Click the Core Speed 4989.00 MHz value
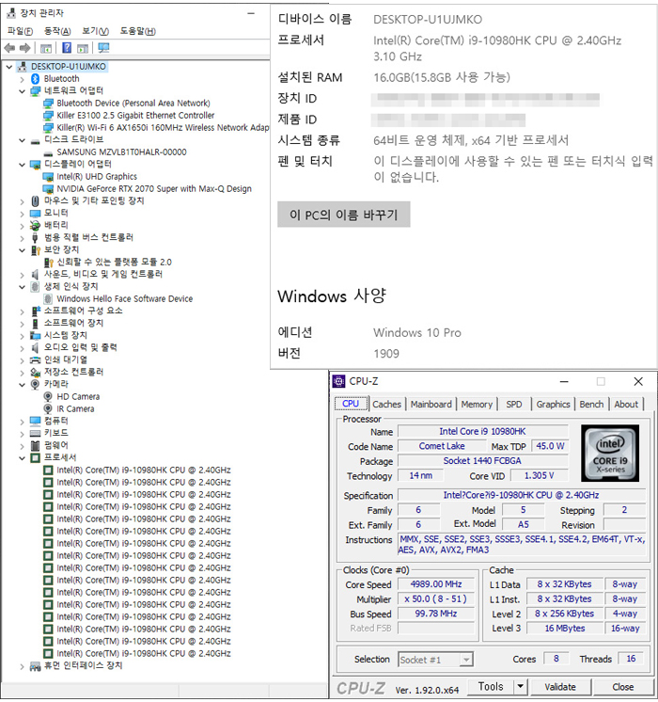Screen dimensions: 658x702 (436, 584)
